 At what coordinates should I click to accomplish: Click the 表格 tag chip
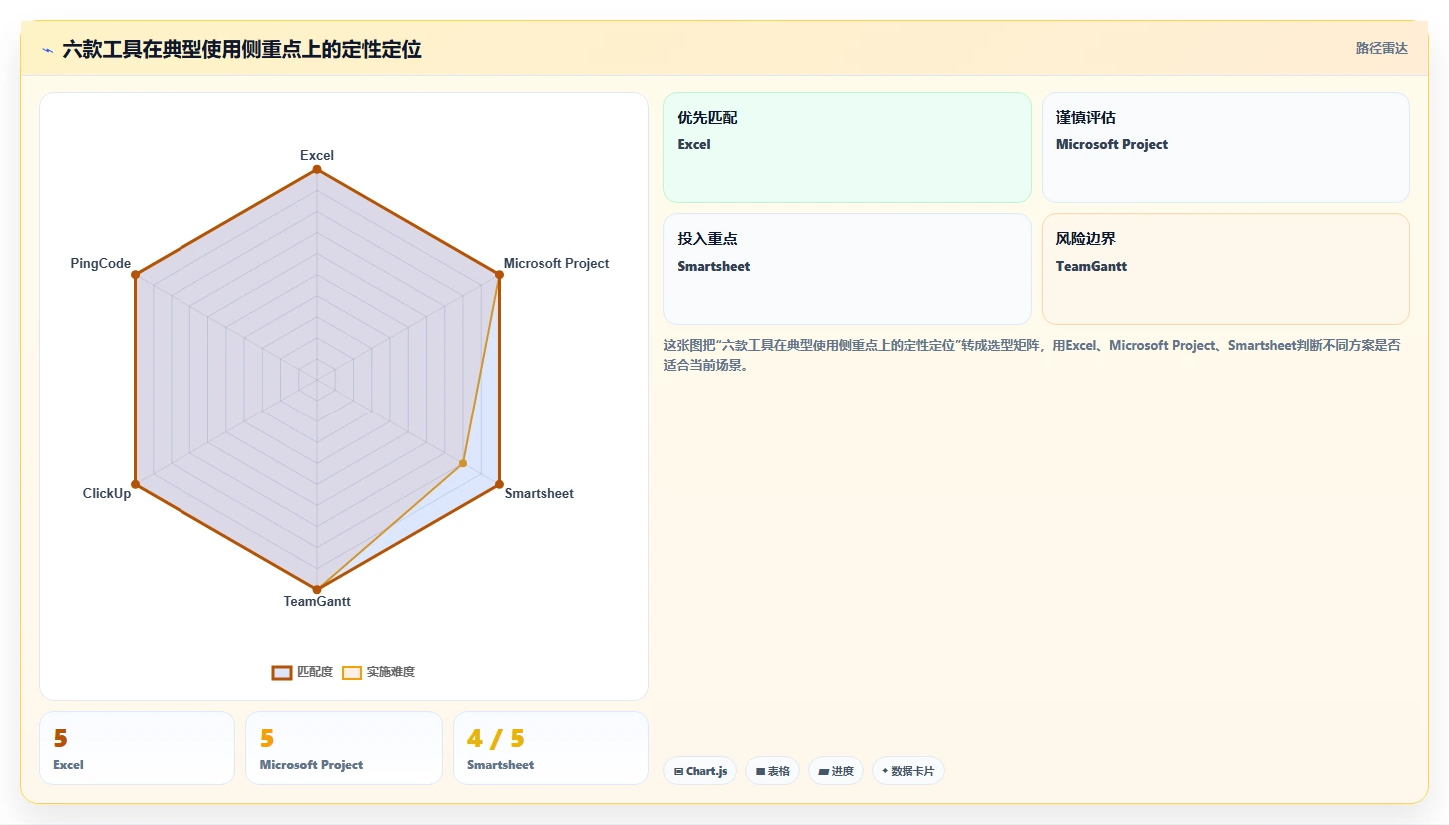[772, 771]
